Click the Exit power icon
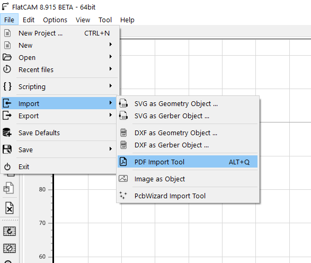This screenshot has height=263, width=311. point(7,166)
